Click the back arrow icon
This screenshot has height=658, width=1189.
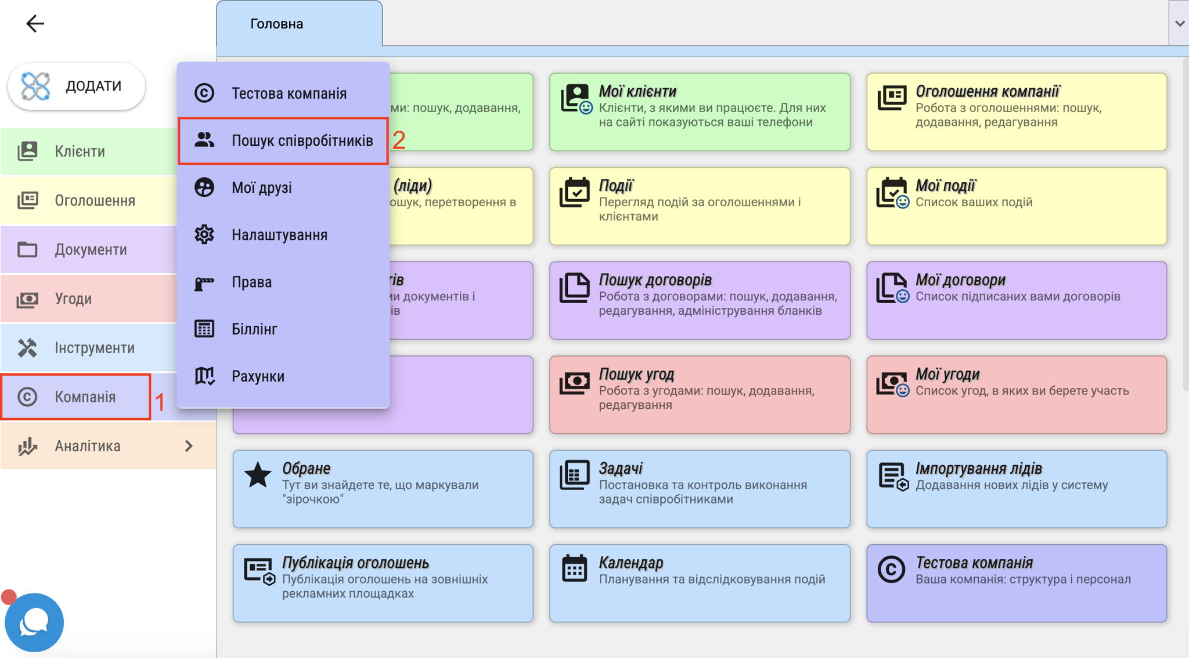(x=35, y=23)
